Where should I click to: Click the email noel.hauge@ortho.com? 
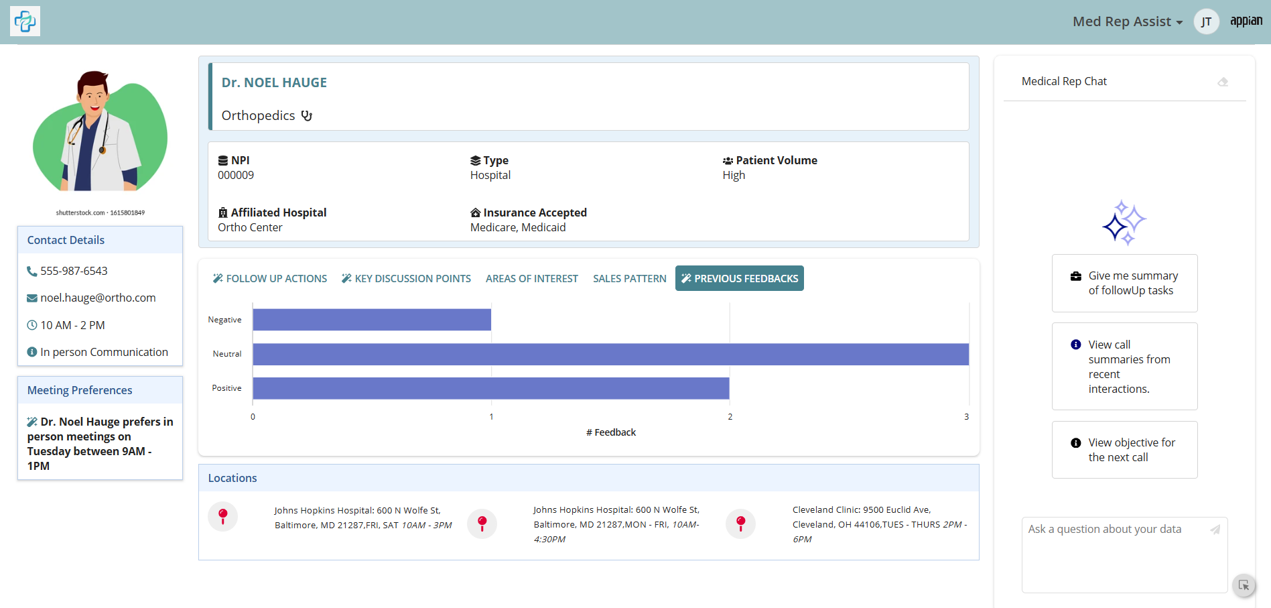click(98, 298)
